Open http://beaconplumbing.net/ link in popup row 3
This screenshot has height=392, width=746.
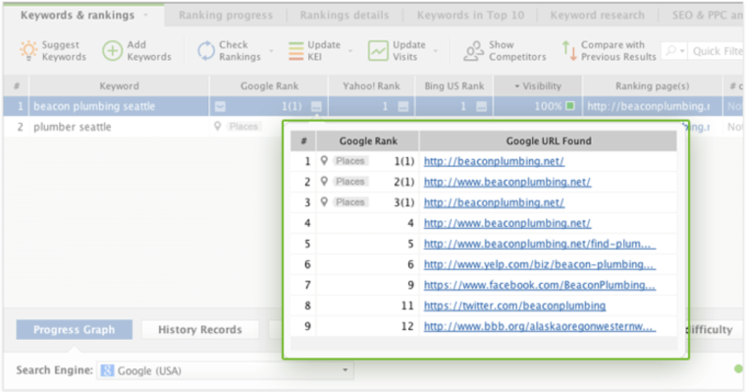tap(494, 202)
